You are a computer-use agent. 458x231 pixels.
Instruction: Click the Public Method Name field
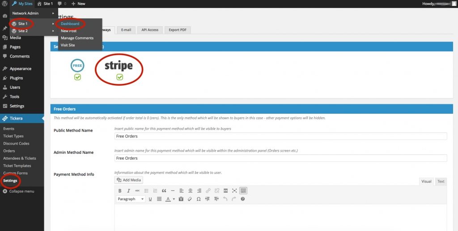[281, 136]
